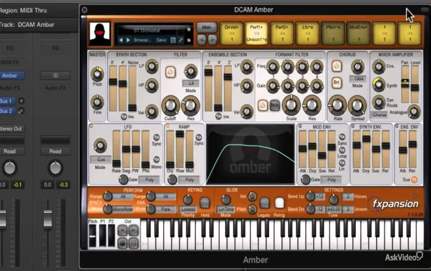431x271 pixels.
Task: Open the LFO Gate Poly selector
Action: pyautogui.click(x=150, y=180)
